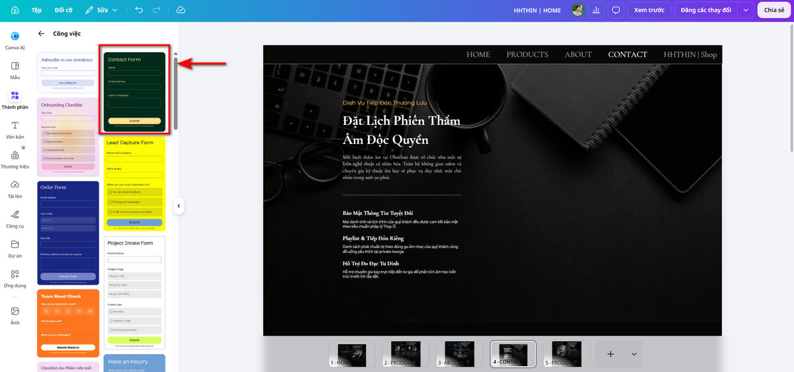This screenshot has height=372, width=794.
Task: Go back from Công việc panel
Action: point(42,33)
